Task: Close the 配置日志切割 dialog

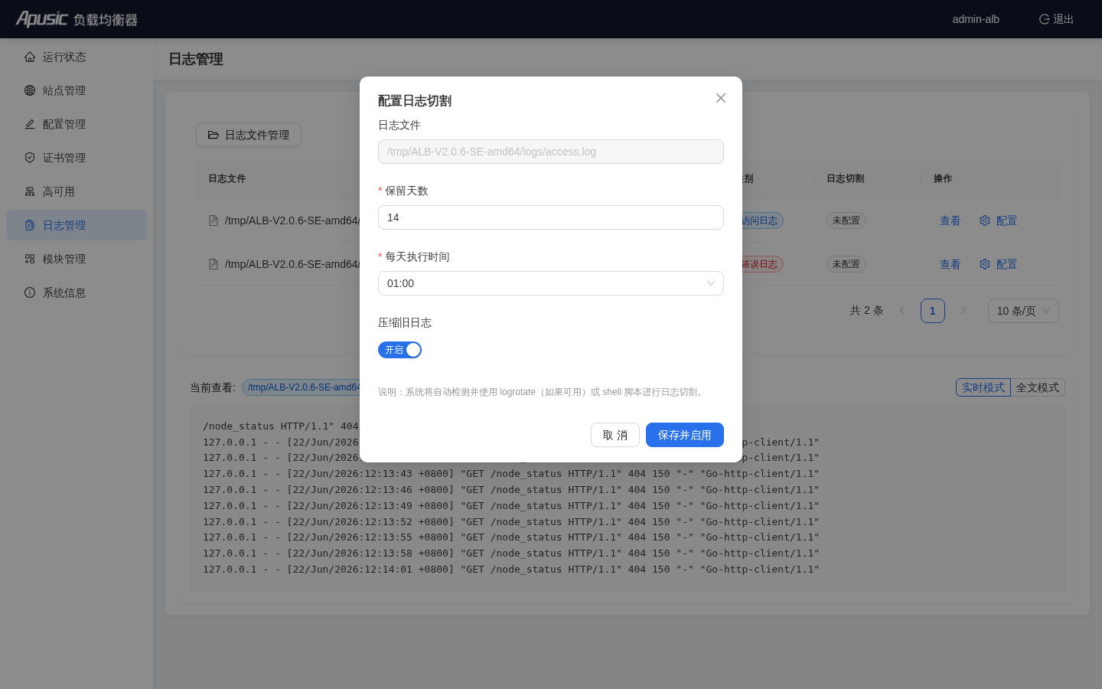Action: click(721, 98)
